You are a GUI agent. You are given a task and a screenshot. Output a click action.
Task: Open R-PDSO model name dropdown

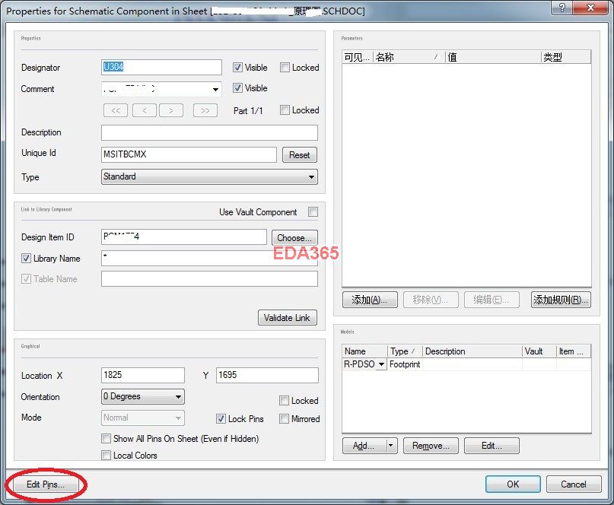point(381,364)
